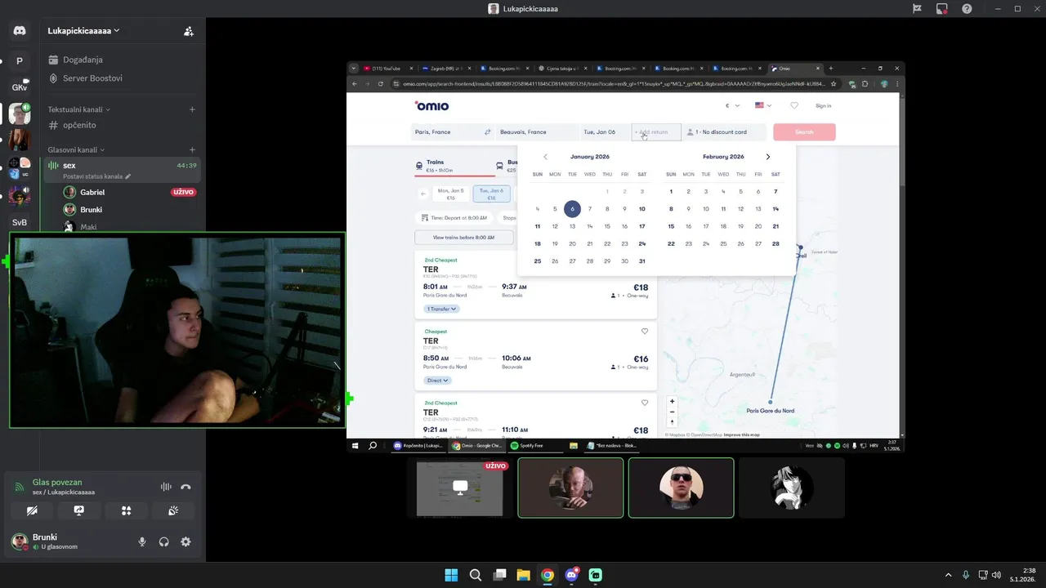
Task: Select the Trains transport tab
Action: pos(454,166)
